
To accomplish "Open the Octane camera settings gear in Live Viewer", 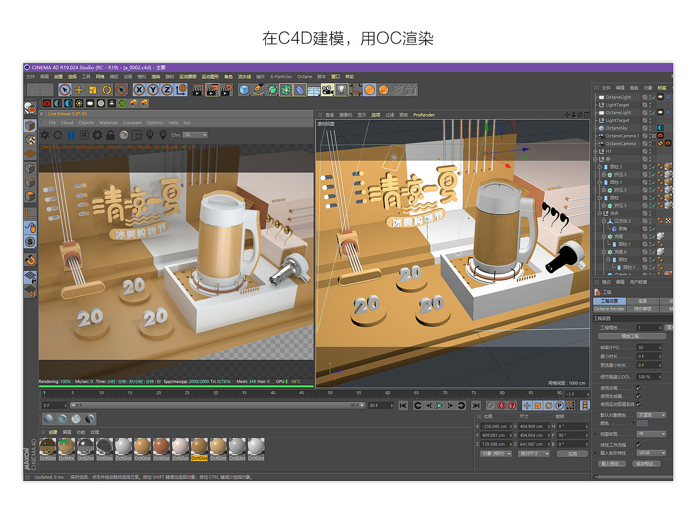I will click(98, 134).
